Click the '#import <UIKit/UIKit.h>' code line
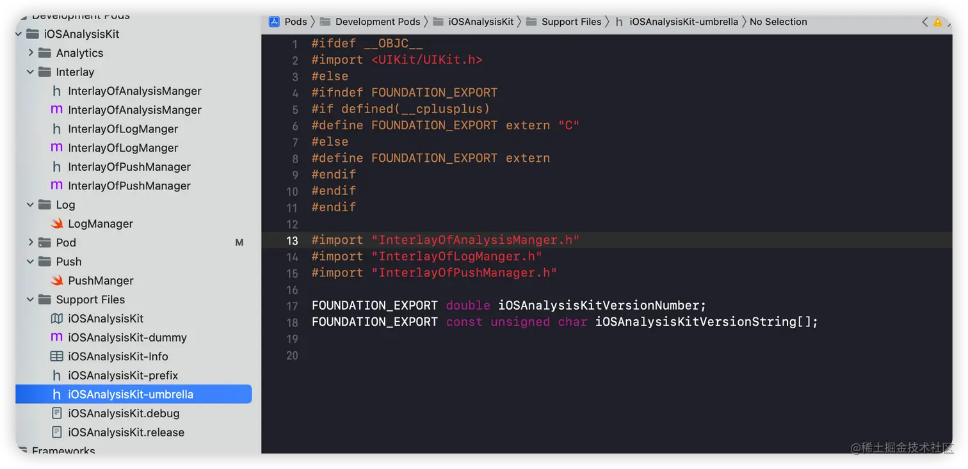Viewport: 968px width, 469px height. [x=397, y=60]
